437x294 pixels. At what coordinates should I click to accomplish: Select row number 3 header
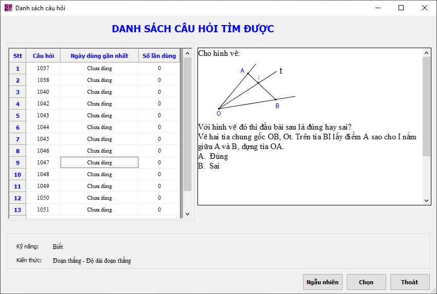pos(17,92)
